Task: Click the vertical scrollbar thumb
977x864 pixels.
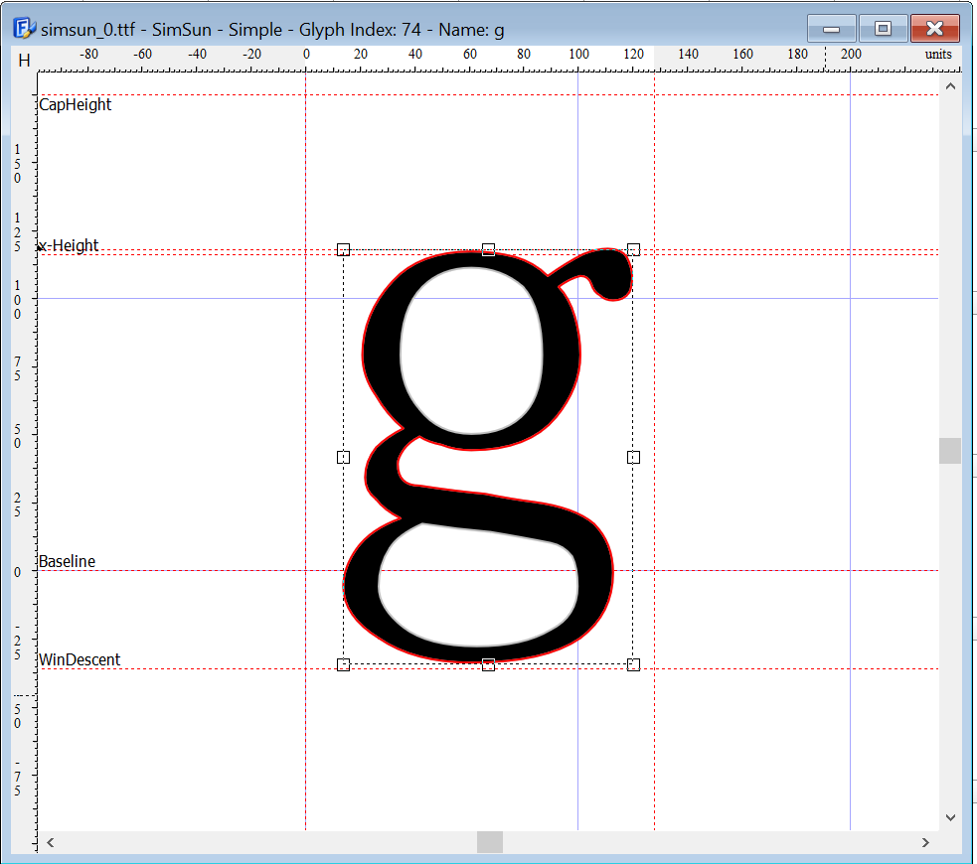Action: pos(950,451)
